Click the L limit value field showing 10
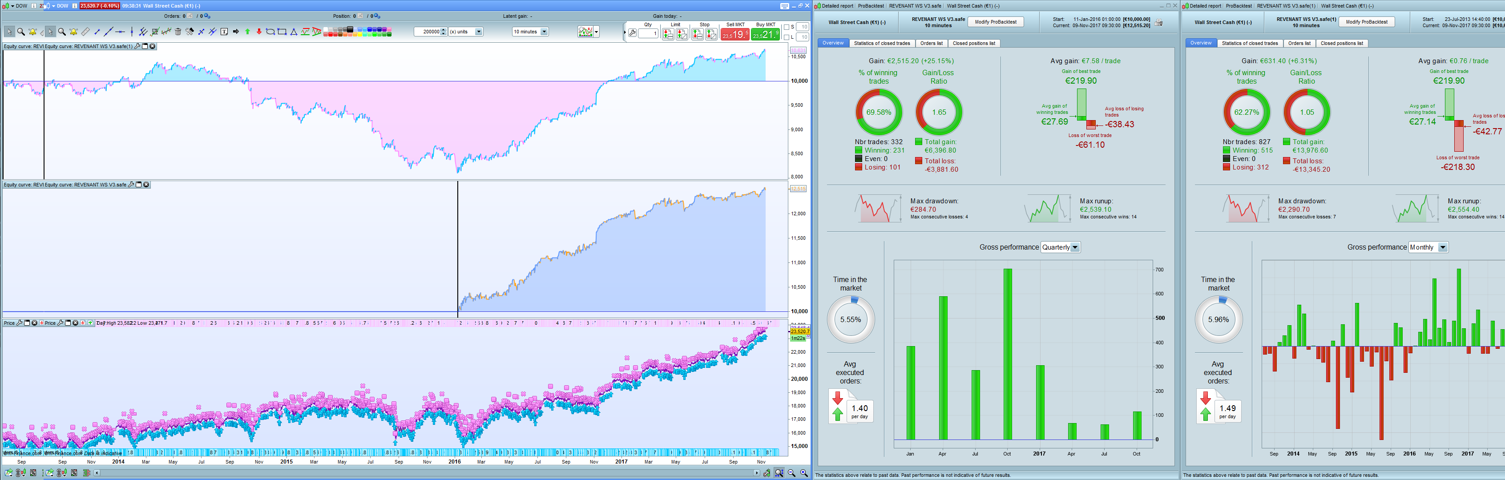 click(x=803, y=37)
